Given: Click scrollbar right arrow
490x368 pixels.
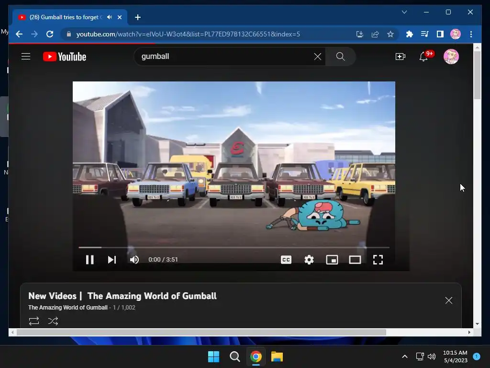Looking at the screenshot, I should 469,333.
